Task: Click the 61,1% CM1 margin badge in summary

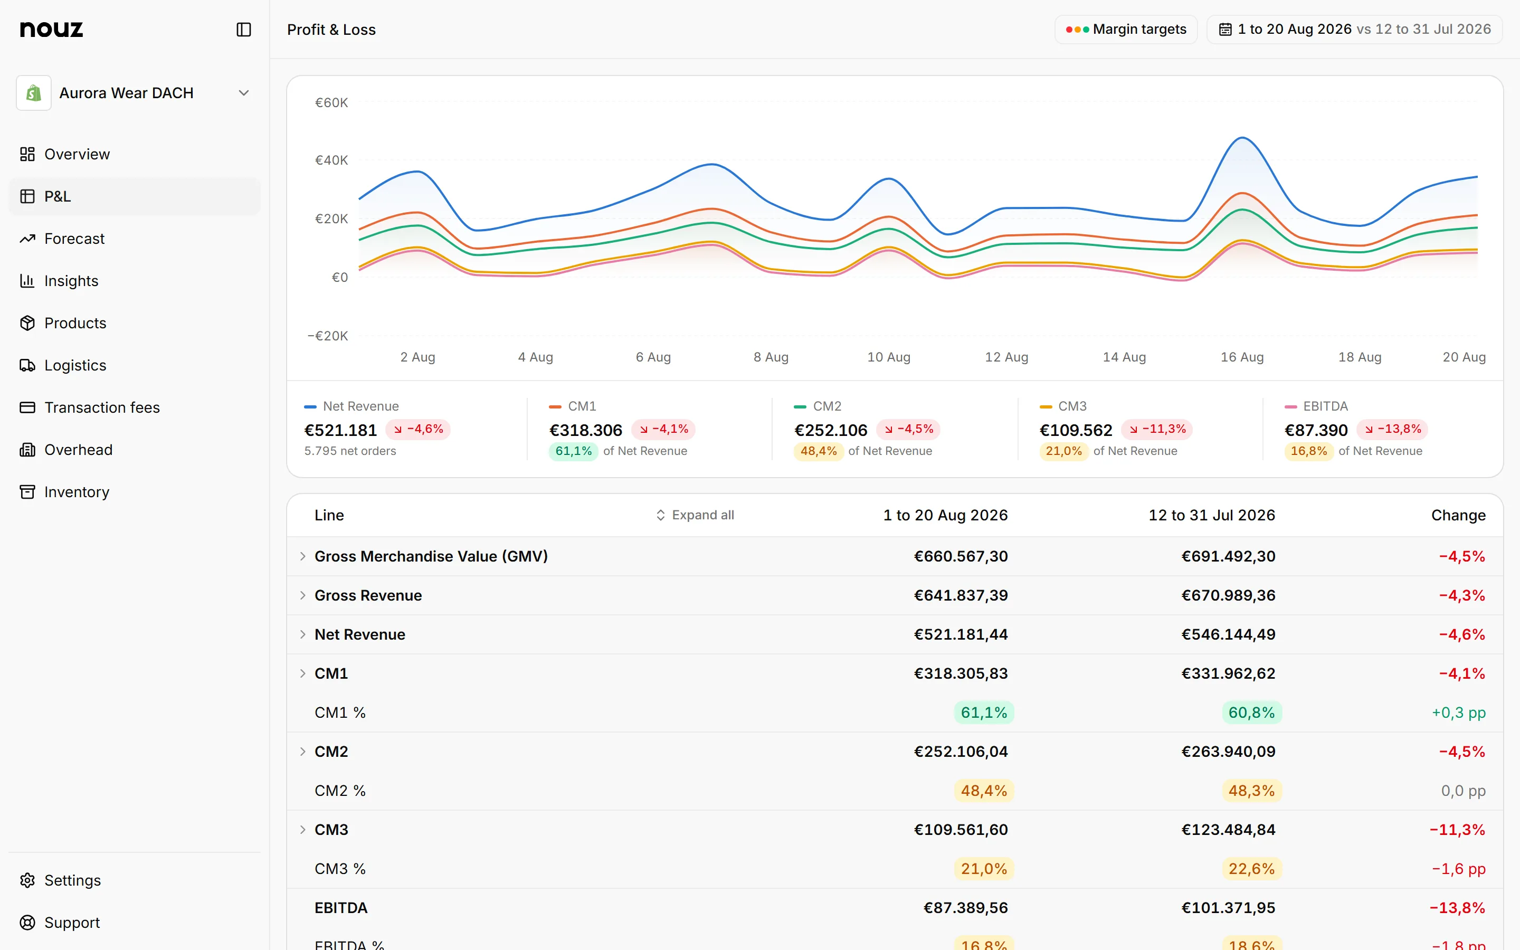Action: (574, 451)
